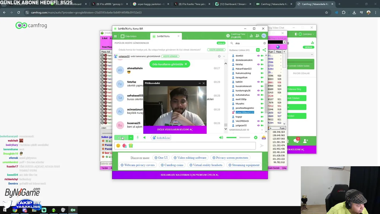Click DİĞER VİDEOLARIN KİLİDİNİ AÇ banner
The height and width of the screenshot is (214, 380).
click(175, 130)
